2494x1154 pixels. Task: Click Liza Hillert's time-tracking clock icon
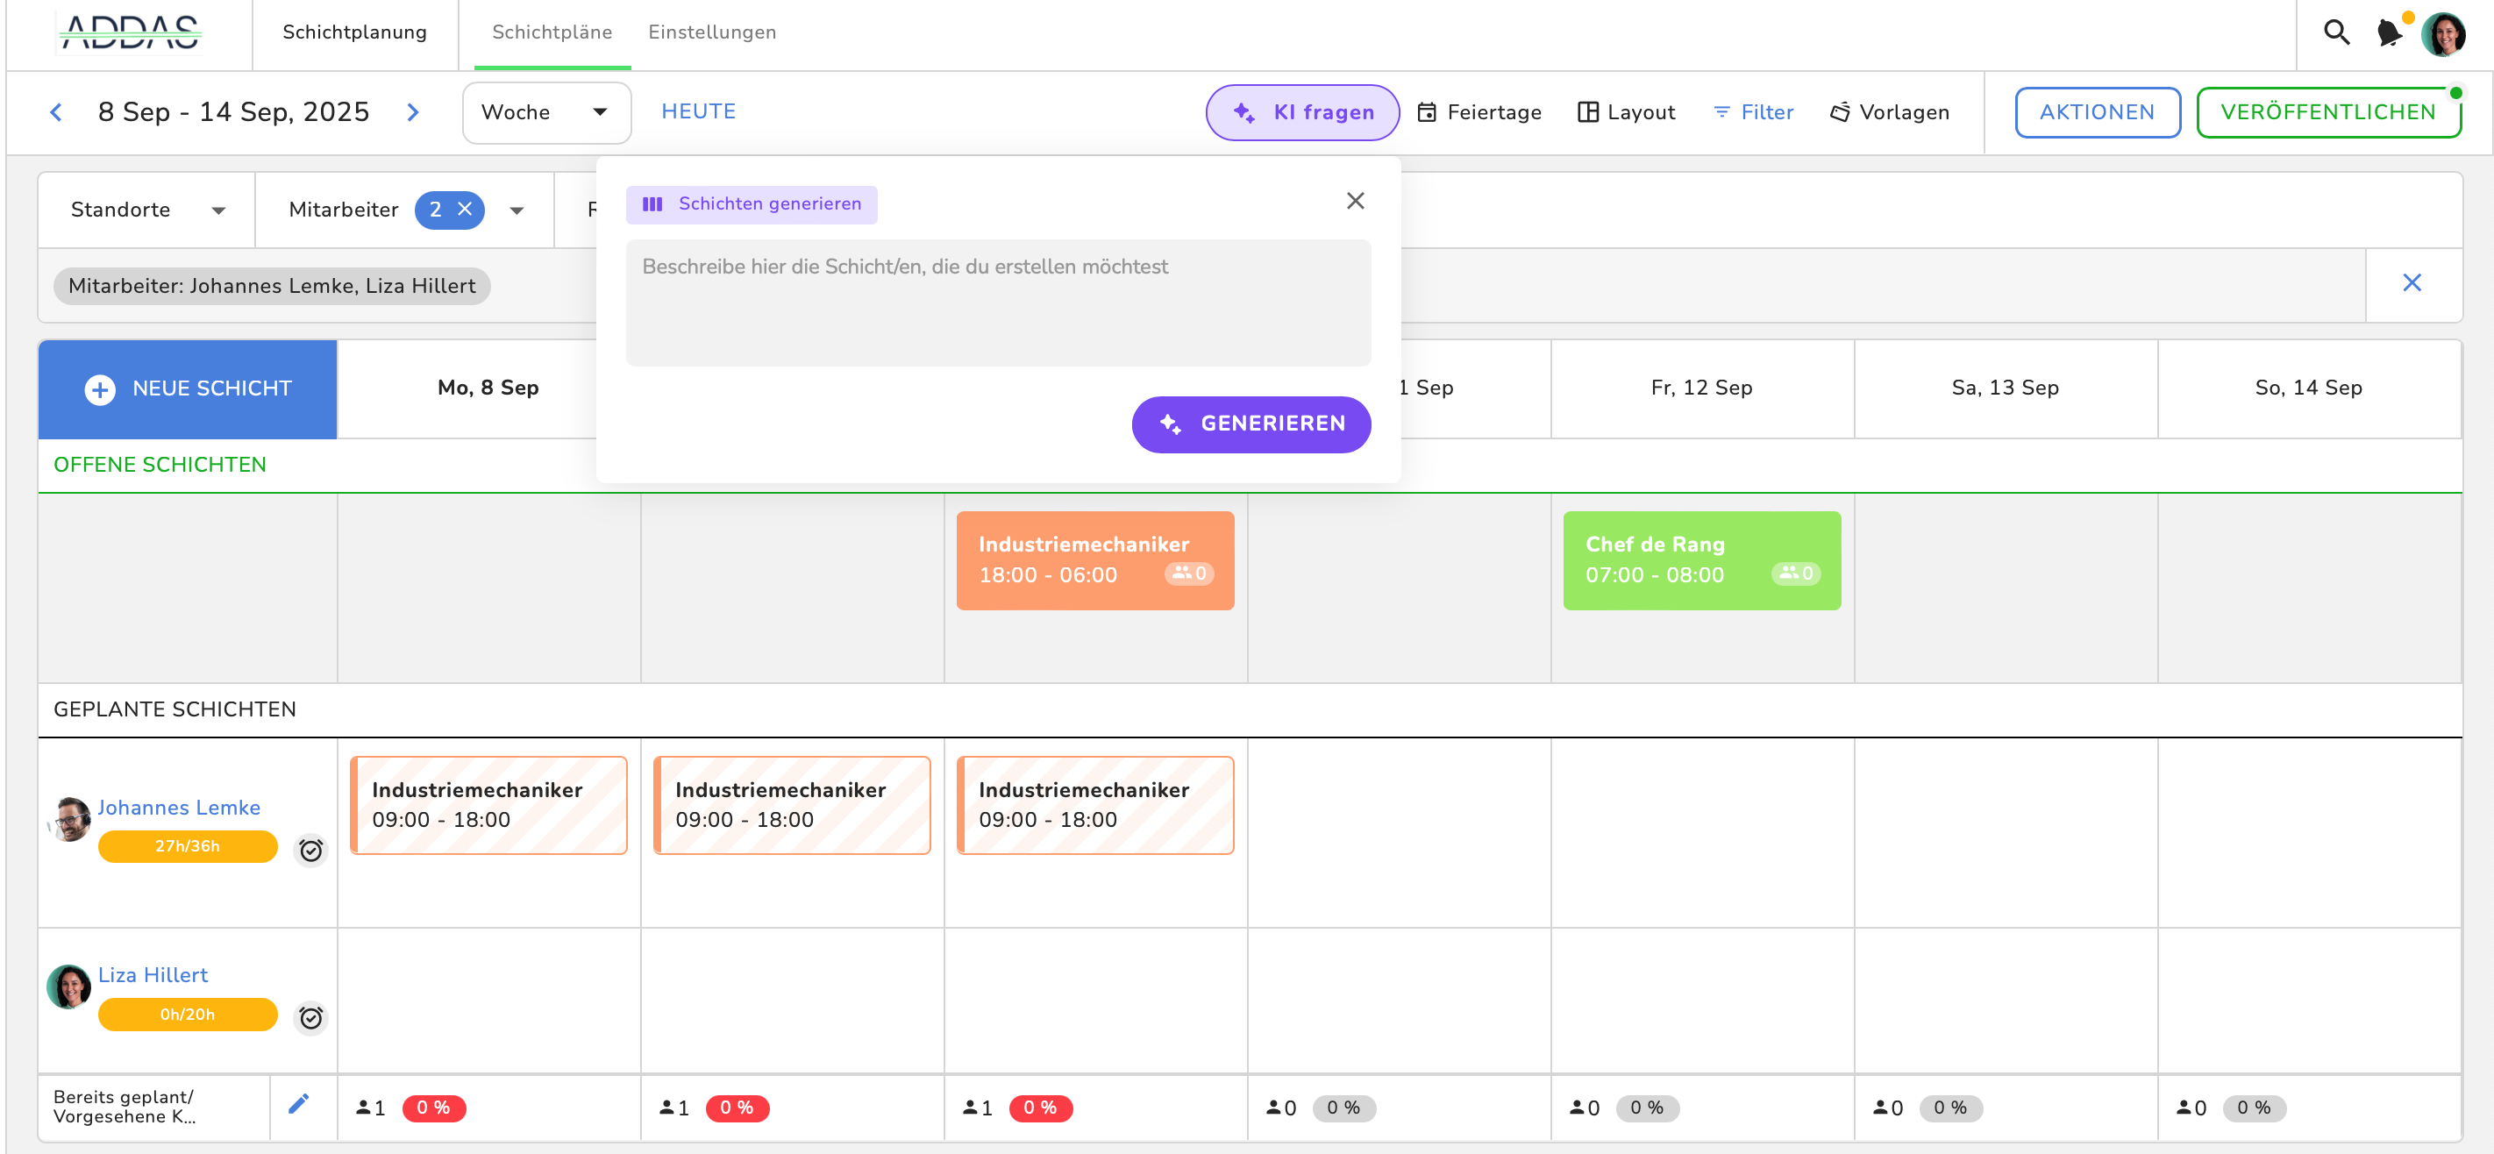coord(310,1017)
